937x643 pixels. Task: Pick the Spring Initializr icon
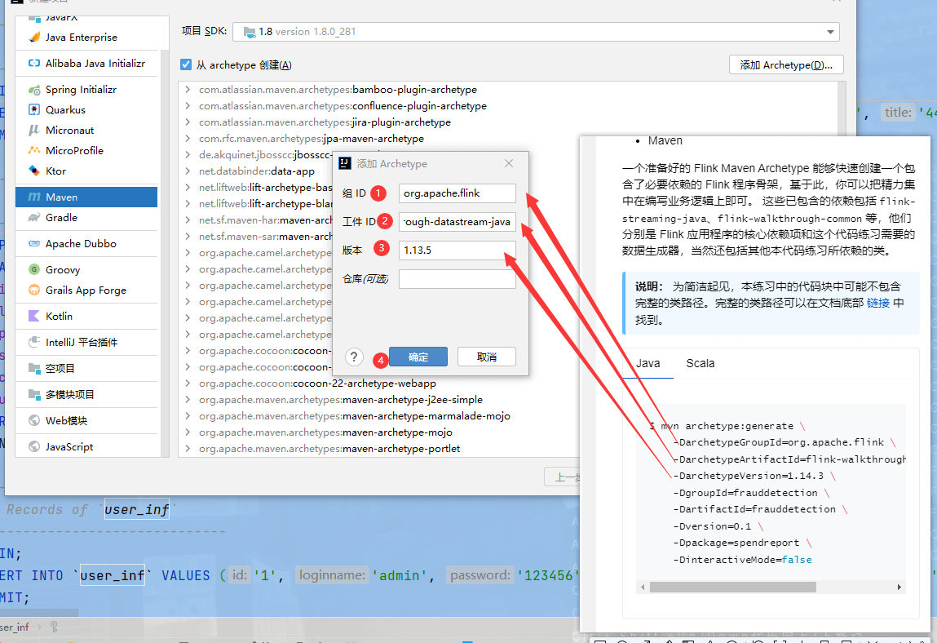pyautogui.click(x=34, y=90)
